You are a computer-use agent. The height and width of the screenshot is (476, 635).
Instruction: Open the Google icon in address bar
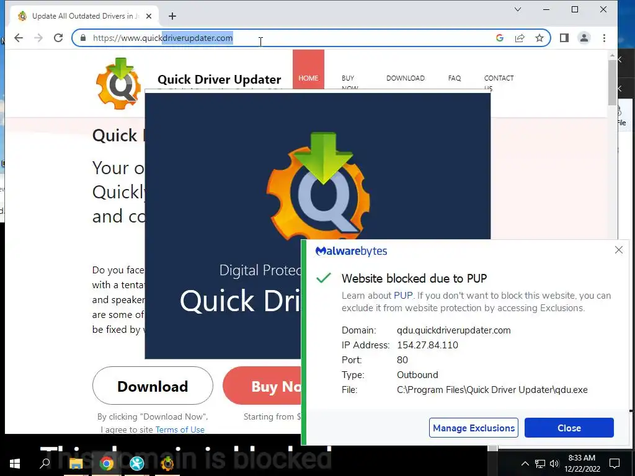coord(500,38)
